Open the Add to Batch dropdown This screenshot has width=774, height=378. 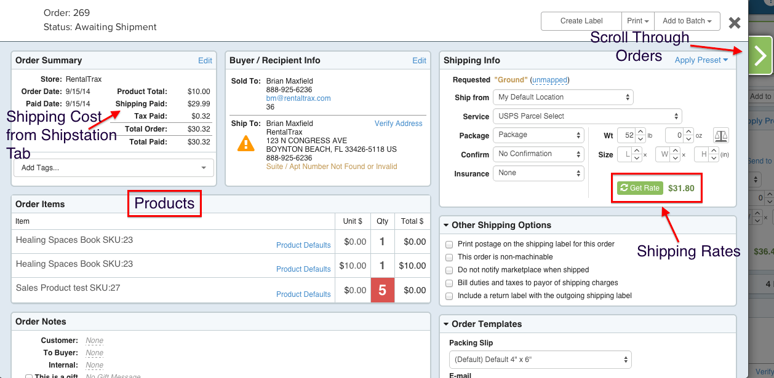click(687, 21)
